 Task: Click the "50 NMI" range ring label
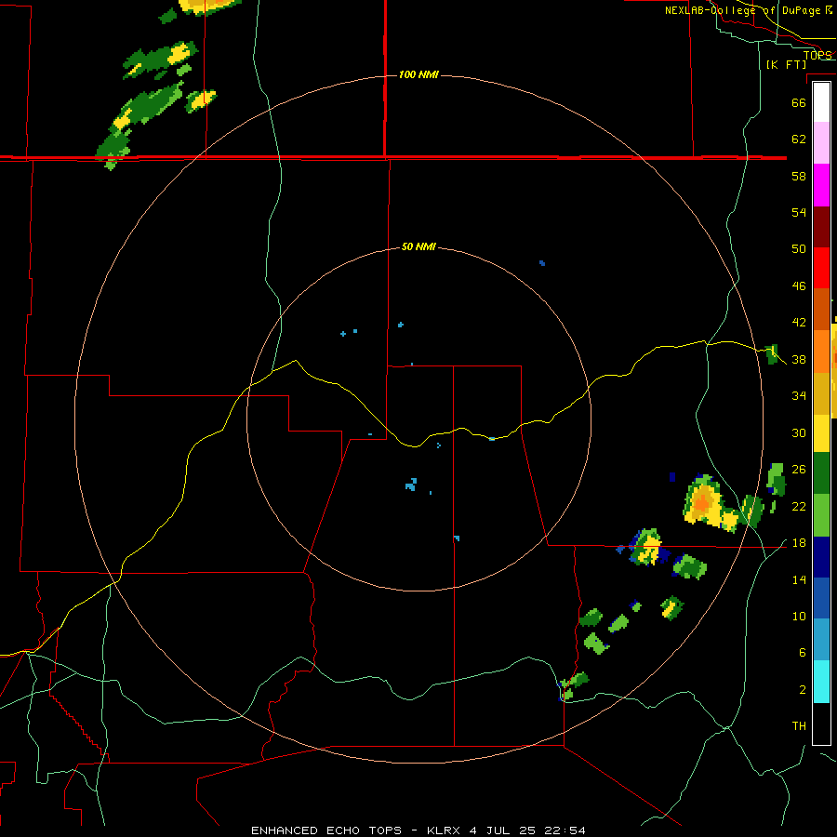(x=418, y=246)
